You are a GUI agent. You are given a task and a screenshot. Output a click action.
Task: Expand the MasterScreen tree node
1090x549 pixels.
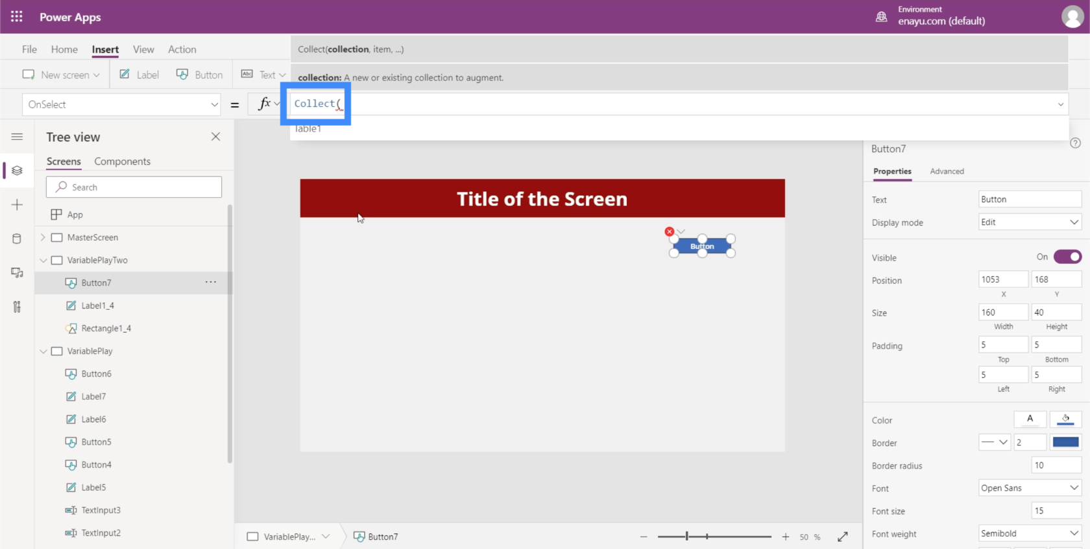(x=43, y=237)
